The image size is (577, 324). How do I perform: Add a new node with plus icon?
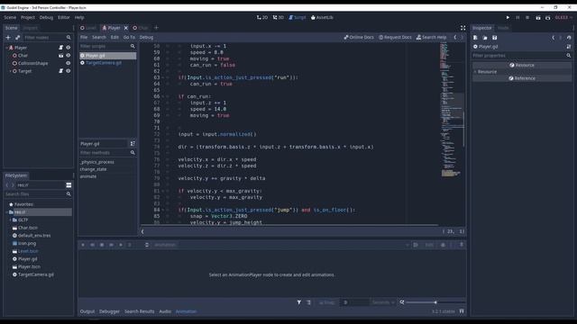pyautogui.click(x=8, y=38)
